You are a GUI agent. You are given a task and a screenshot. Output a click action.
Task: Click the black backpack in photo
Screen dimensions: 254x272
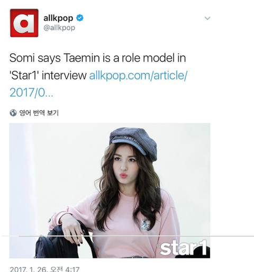click(62, 242)
